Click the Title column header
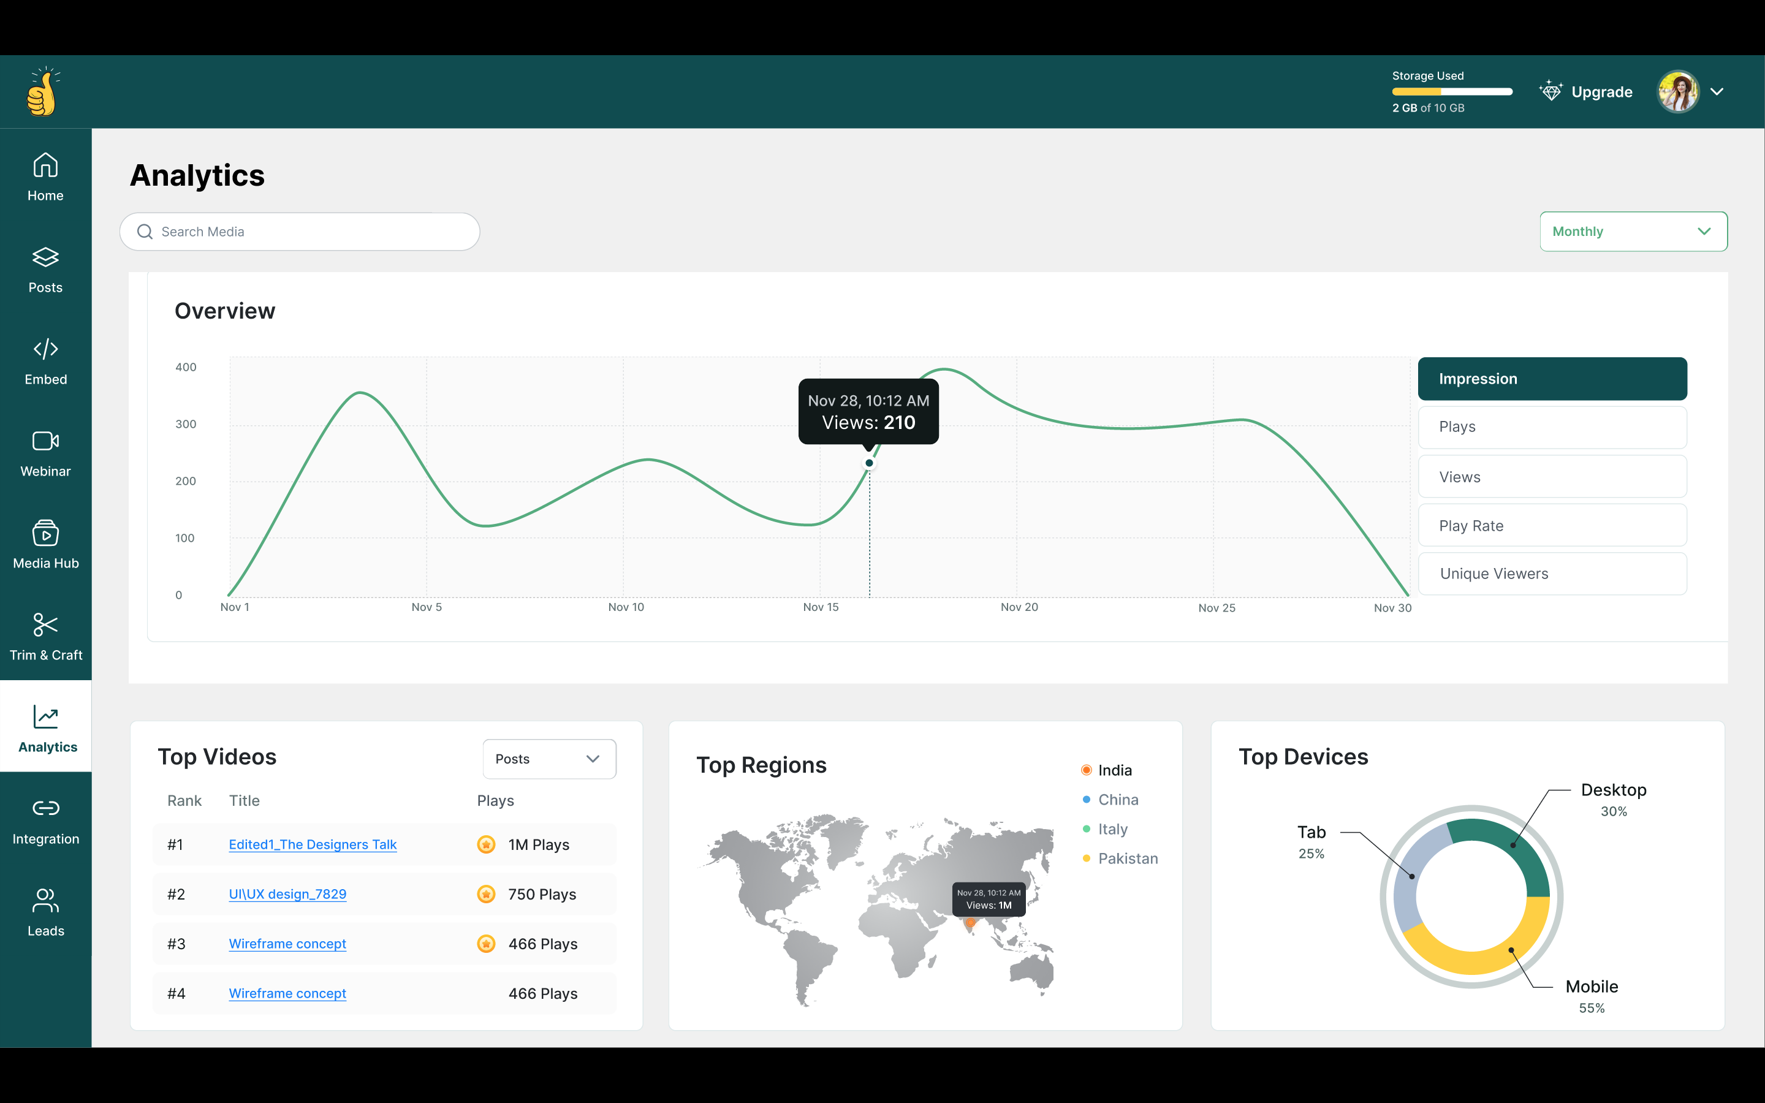This screenshot has height=1103, width=1765. [x=245, y=800]
